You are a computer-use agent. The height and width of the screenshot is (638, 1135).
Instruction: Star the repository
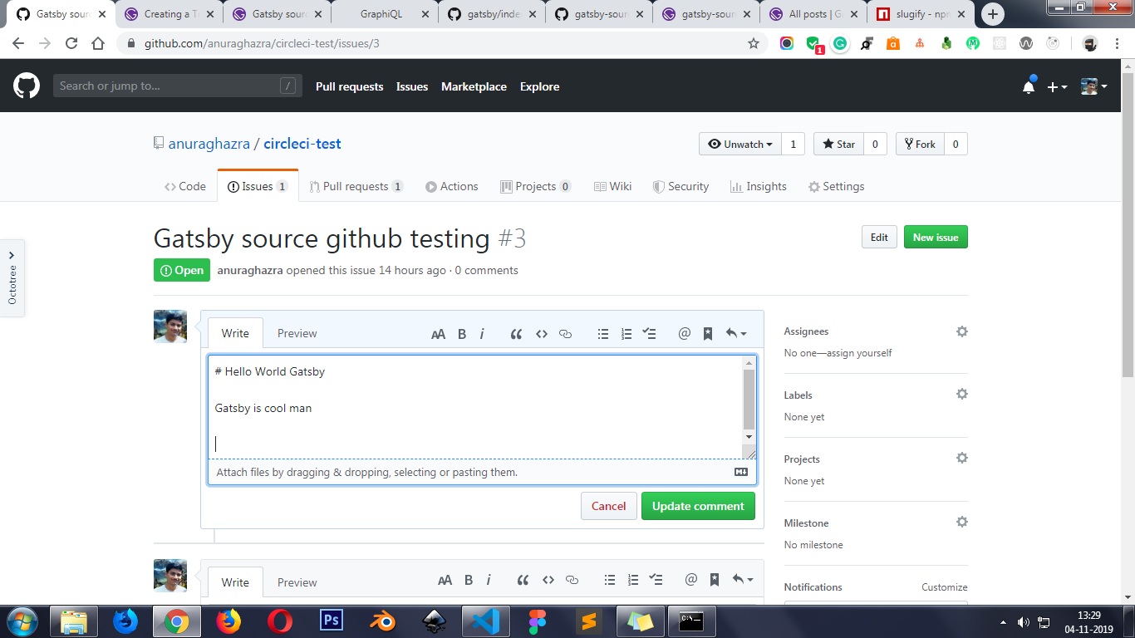tap(838, 144)
